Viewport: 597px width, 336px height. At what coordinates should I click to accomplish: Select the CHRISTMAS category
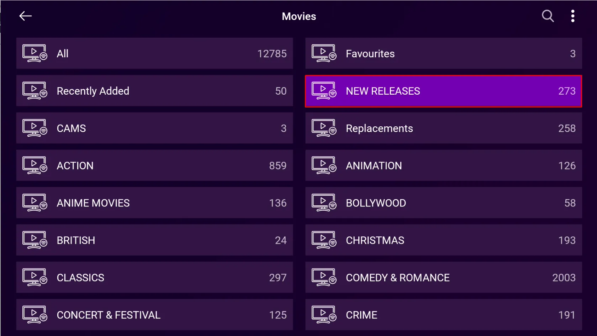[444, 240]
